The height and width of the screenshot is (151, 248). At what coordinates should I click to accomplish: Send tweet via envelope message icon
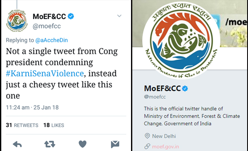click(115, 144)
